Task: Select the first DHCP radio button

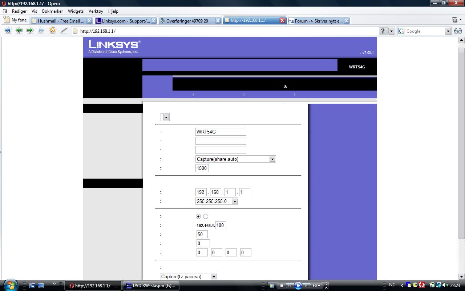Action: click(198, 216)
